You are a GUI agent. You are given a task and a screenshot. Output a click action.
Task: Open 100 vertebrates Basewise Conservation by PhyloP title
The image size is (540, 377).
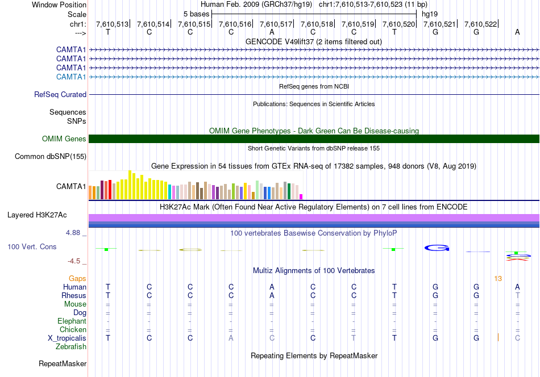click(x=314, y=233)
